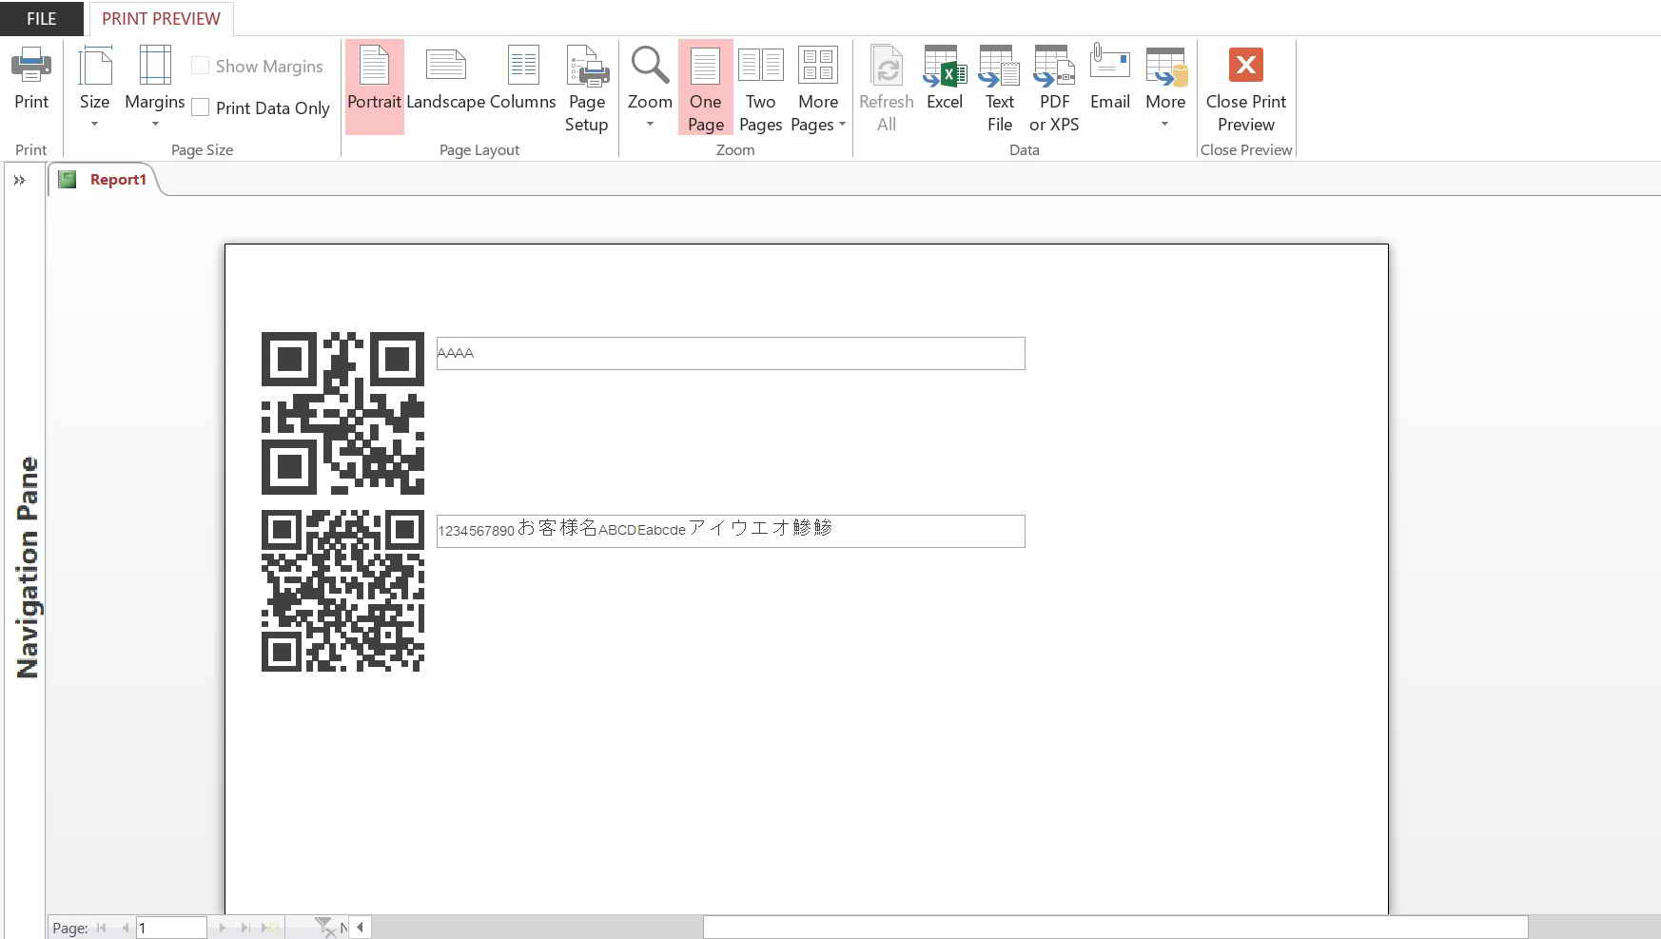1661x939 pixels.
Task: Click horizontal scrollbar left arrow
Action: [x=360, y=927]
